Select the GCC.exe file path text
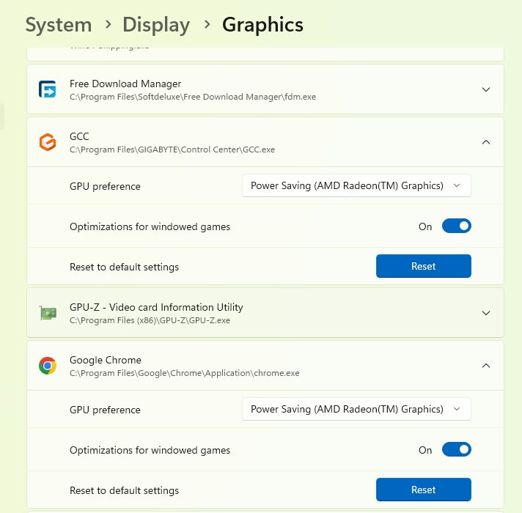 172,150
